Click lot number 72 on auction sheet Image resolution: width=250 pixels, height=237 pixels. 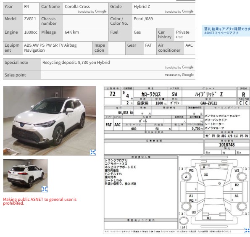point(113,94)
